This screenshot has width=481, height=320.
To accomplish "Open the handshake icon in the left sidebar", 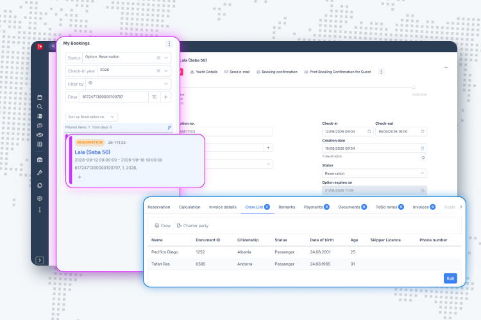I will [x=40, y=135].
